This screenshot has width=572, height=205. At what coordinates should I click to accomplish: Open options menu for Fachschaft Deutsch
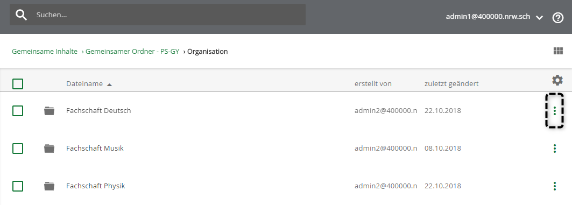[554, 110]
